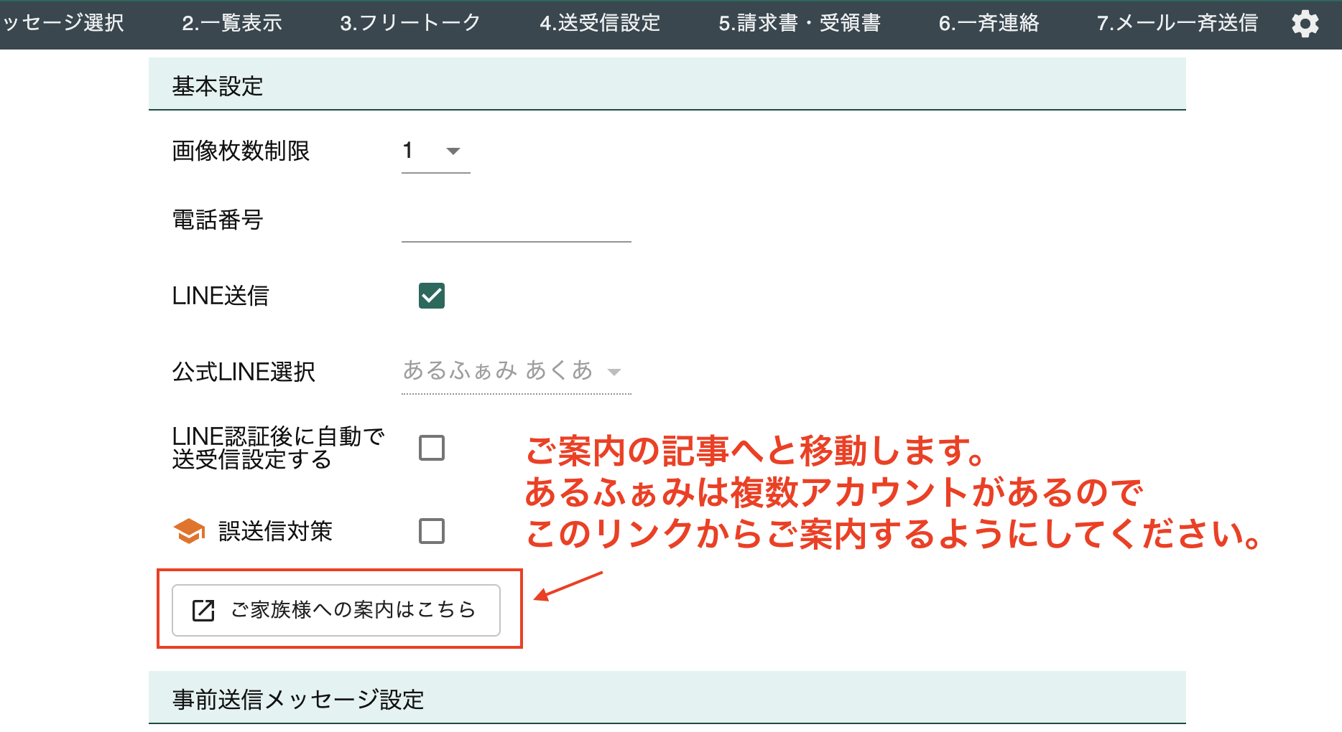Click the 公式LINE選択 dropdown arrow
Screen dimensions: 1342x732
(x=614, y=372)
